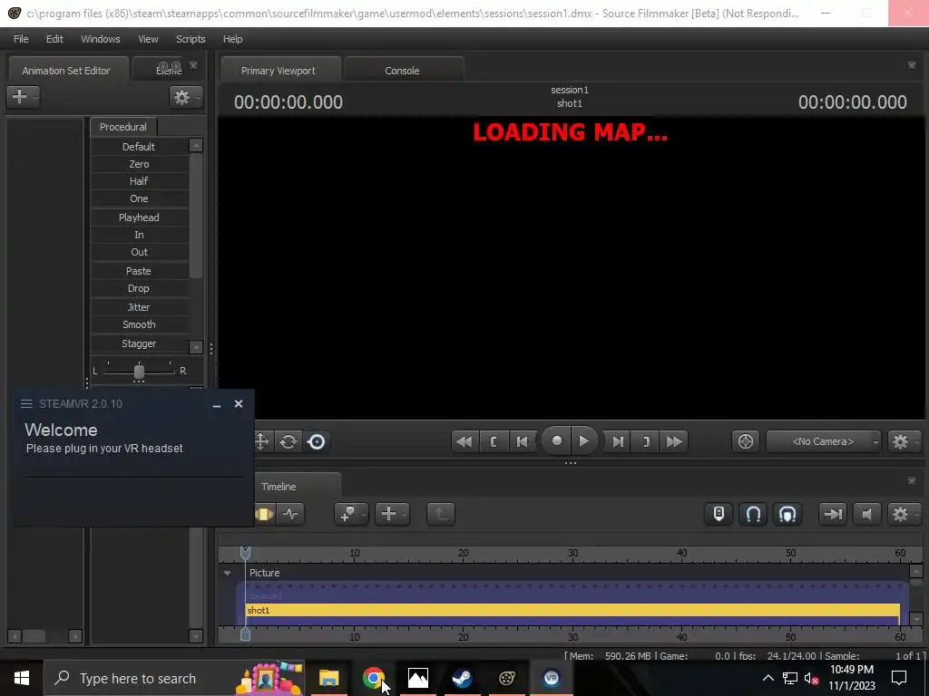This screenshot has width=929, height=696.
Task: Close the viewport panel with X
Action: coord(911,65)
